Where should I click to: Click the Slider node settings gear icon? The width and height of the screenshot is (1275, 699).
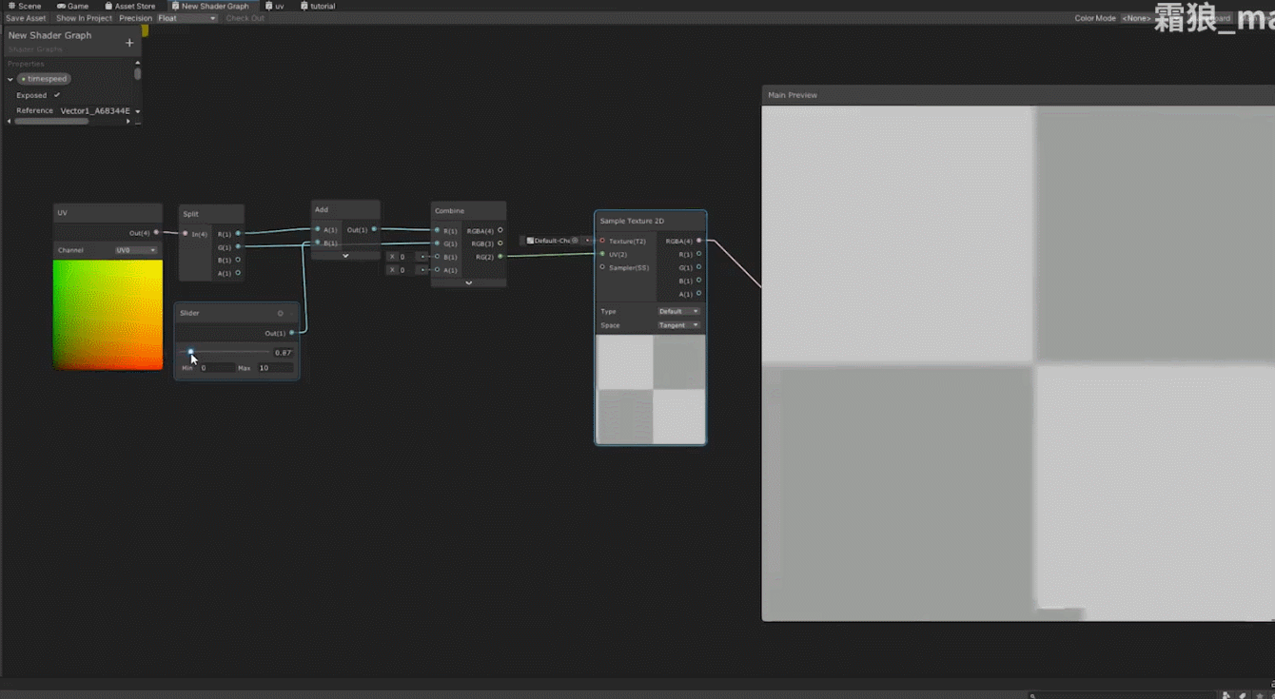pos(280,313)
